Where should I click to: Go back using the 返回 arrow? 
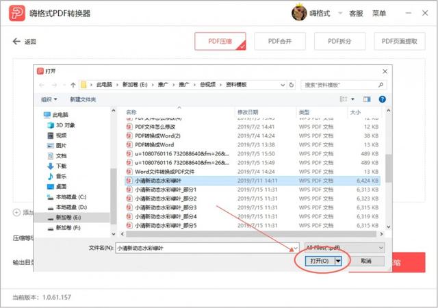point(16,42)
